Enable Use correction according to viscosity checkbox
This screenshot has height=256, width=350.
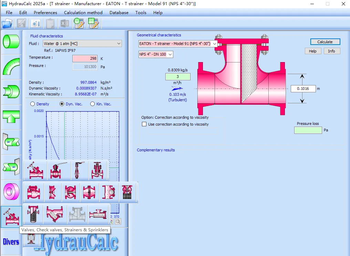point(144,124)
